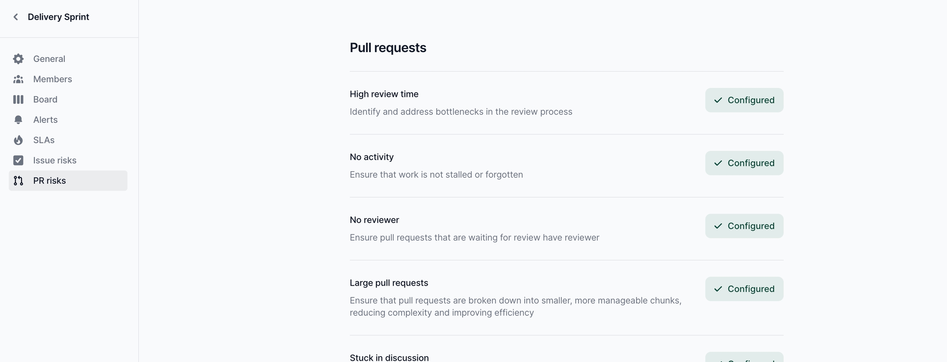Image resolution: width=947 pixels, height=362 pixels.
Task: Click Configured for Large pull requests
Action: 744,289
